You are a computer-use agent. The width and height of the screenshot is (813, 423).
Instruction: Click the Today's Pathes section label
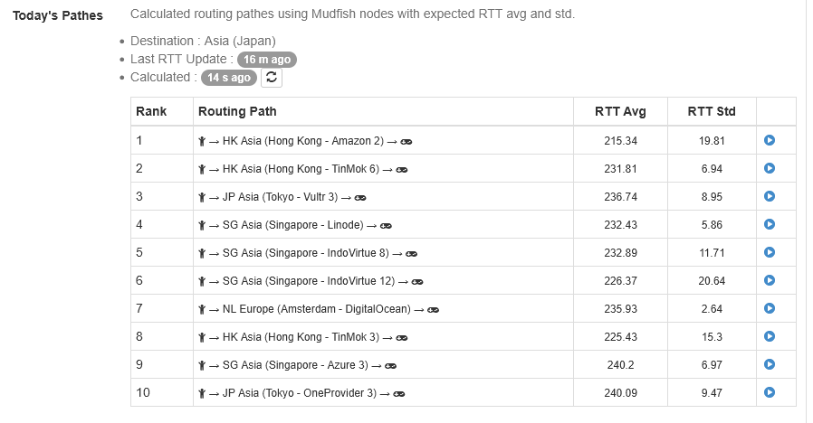pos(58,15)
